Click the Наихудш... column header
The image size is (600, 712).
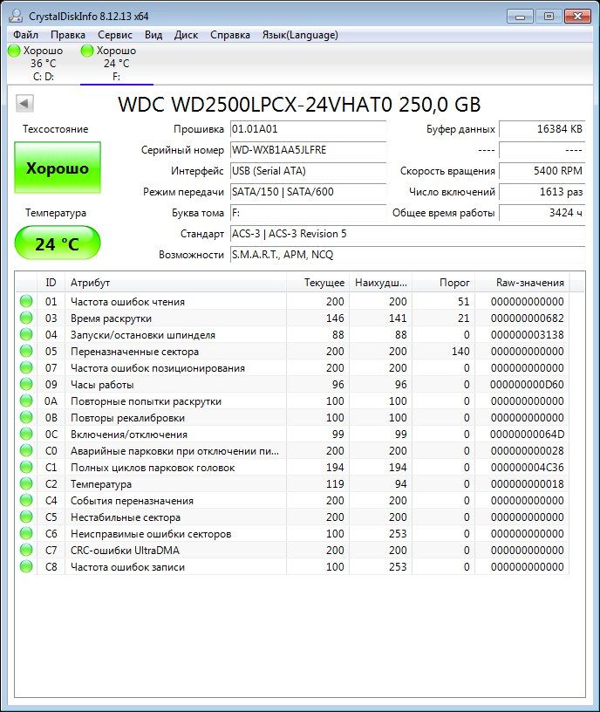pos(381,283)
